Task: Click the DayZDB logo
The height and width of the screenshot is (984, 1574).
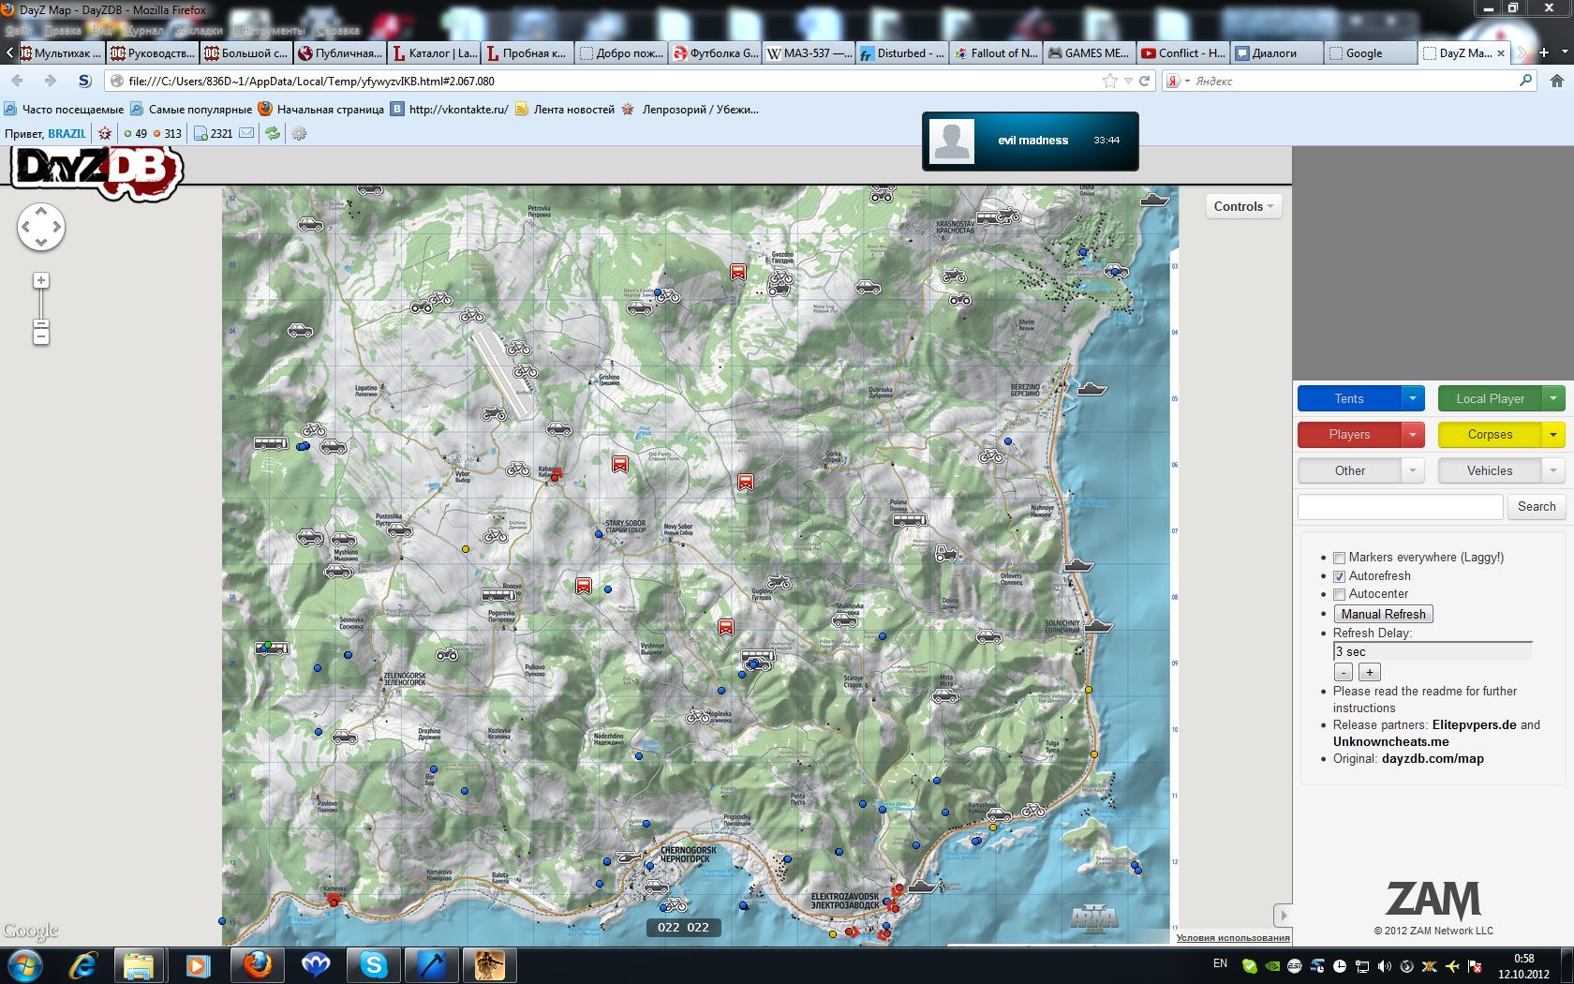Action: pos(97,171)
